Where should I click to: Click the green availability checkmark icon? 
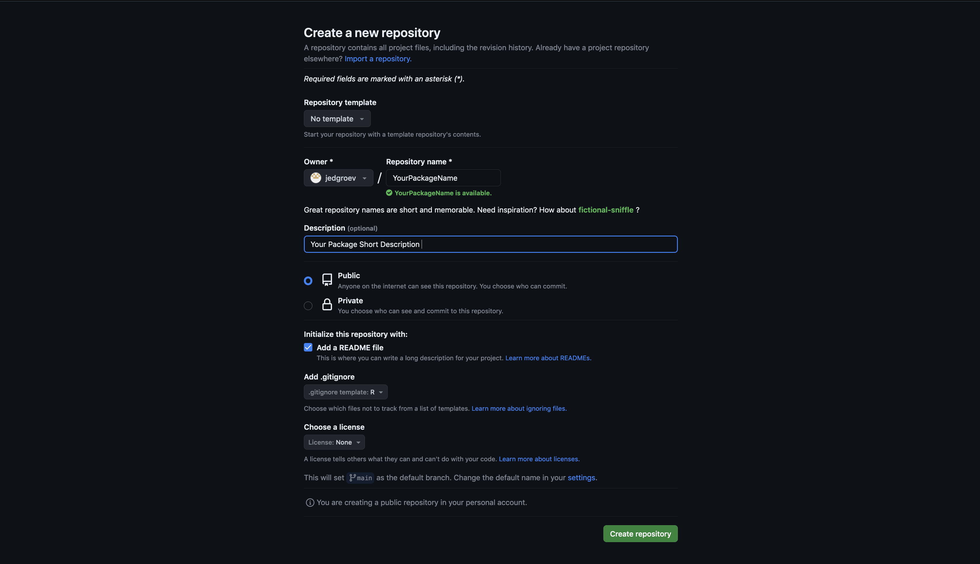coord(389,193)
